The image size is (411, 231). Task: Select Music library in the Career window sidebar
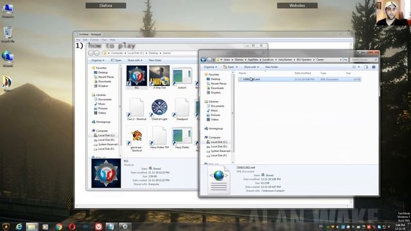(x=214, y=110)
